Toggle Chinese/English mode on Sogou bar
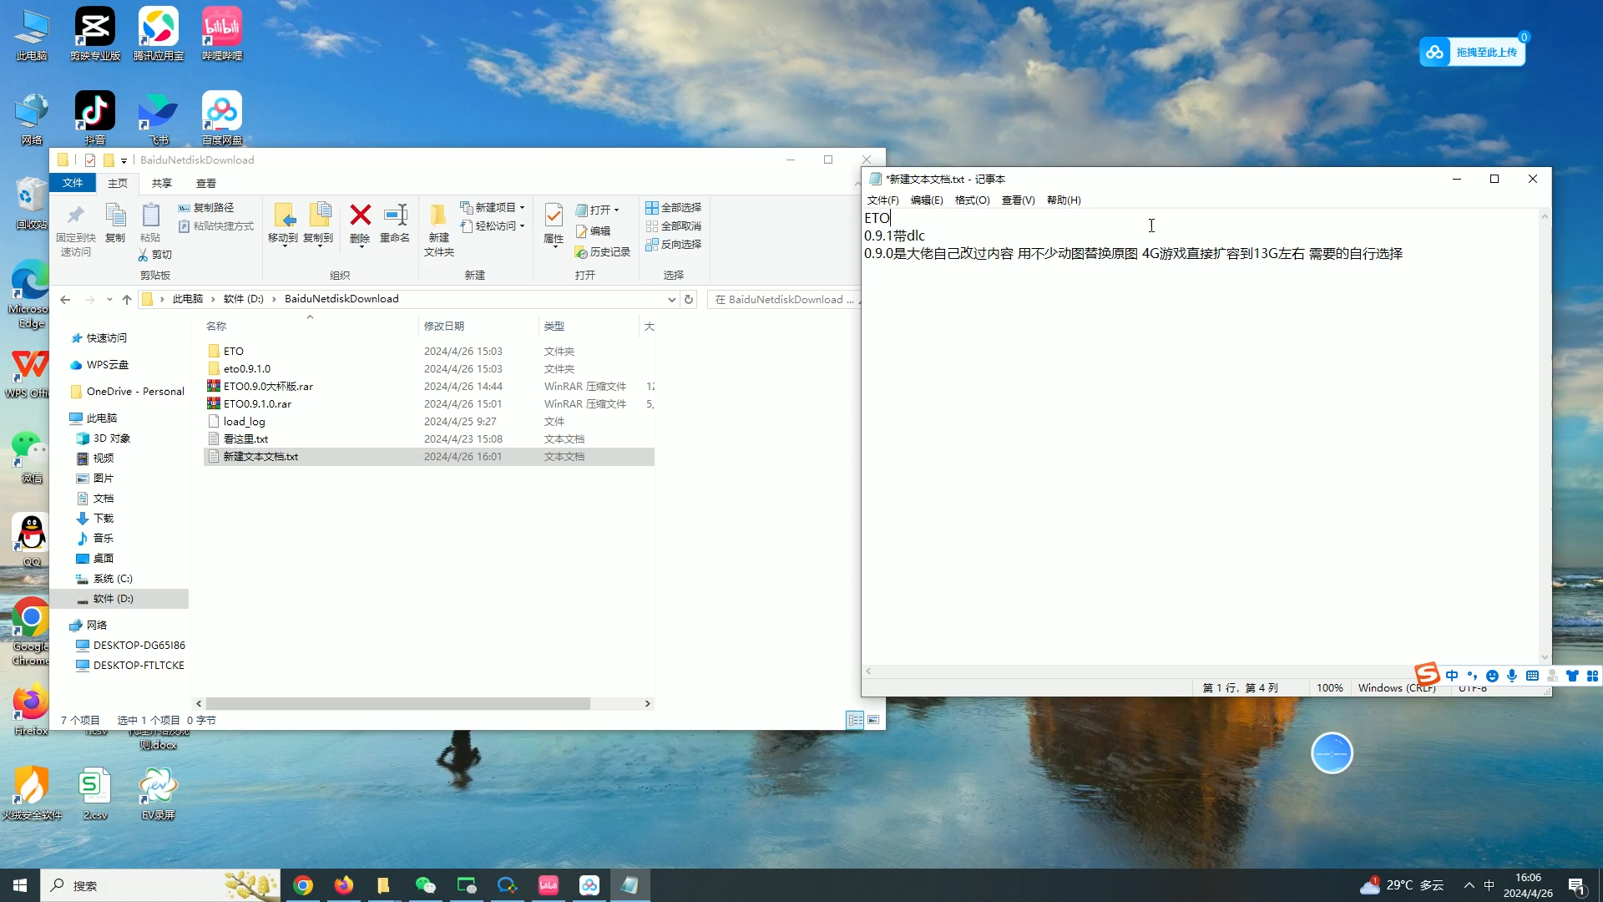This screenshot has height=902, width=1603. click(1452, 676)
